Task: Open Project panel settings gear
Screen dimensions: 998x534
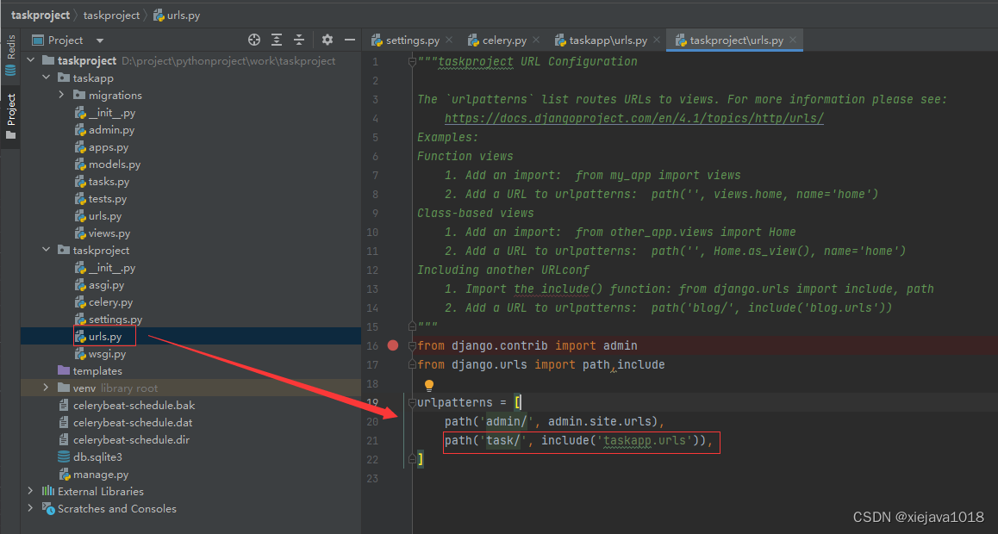Action: tap(327, 40)
